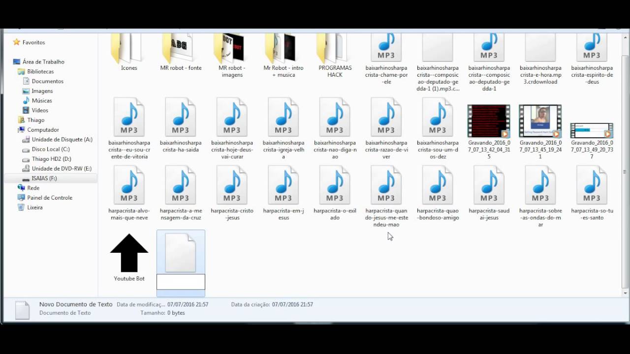Image resolution: width=630 pixels, height=354 pixels.
Task: Open video Gravando_2016_07_07_13_45_19_241
Action: click(x=540, y=121)
